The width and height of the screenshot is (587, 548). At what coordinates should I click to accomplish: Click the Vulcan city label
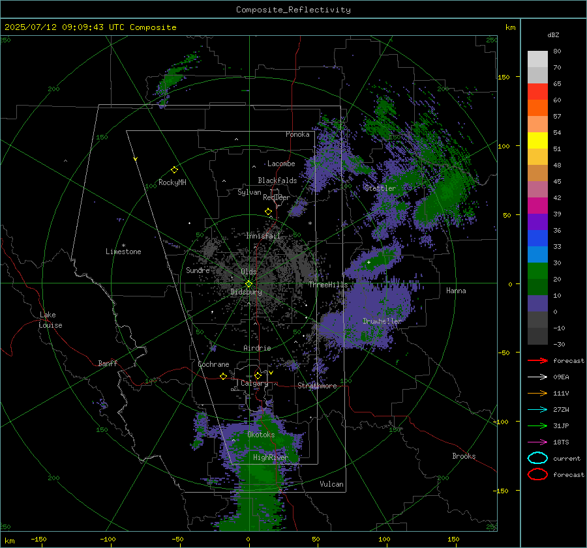coord(331,484)
